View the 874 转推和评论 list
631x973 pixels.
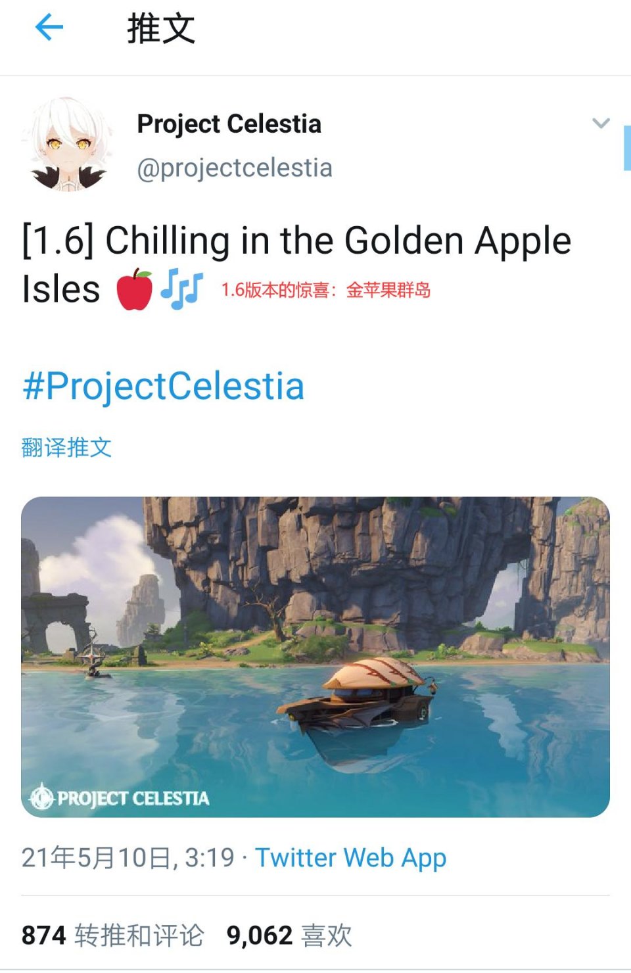pos(113,935)
